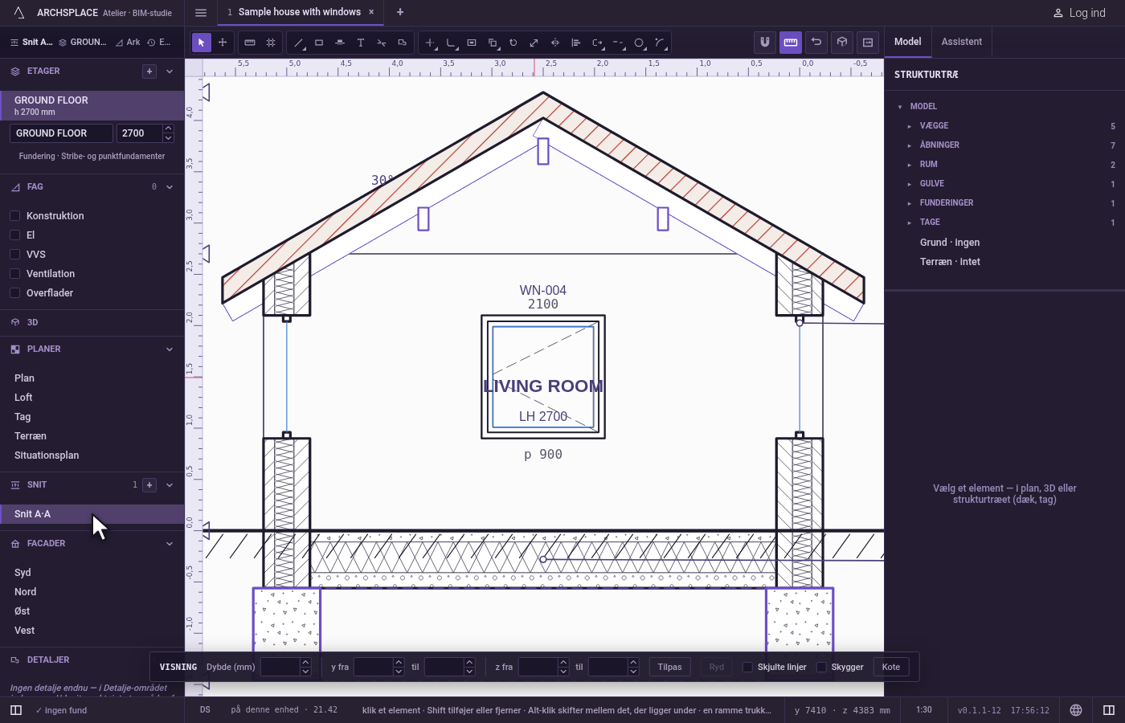
Task: Open the 3D cube view button
Action: pyautogui.click(x=842, y=42)
